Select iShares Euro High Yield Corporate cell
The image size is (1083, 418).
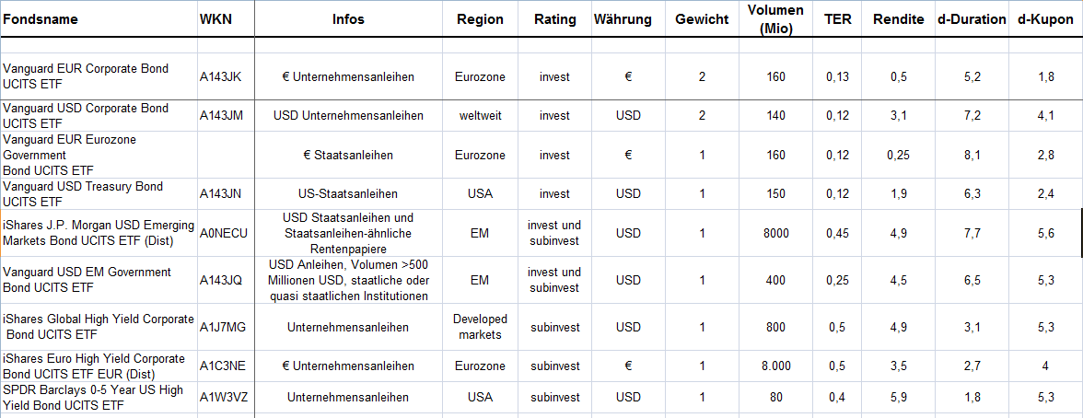(93, 366)
